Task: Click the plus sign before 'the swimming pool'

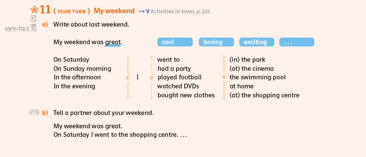Action: tap(224, 77)
